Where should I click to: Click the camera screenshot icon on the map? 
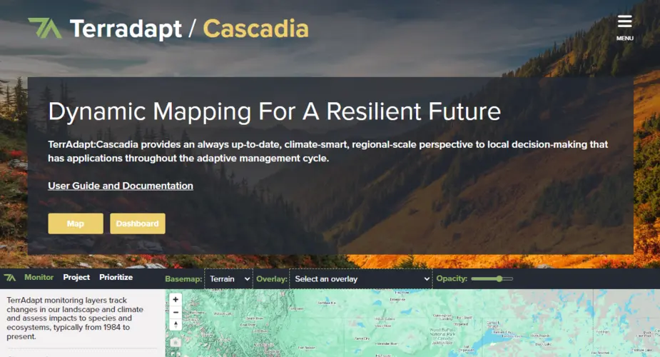pyautogui.click(x=176, y=343)
